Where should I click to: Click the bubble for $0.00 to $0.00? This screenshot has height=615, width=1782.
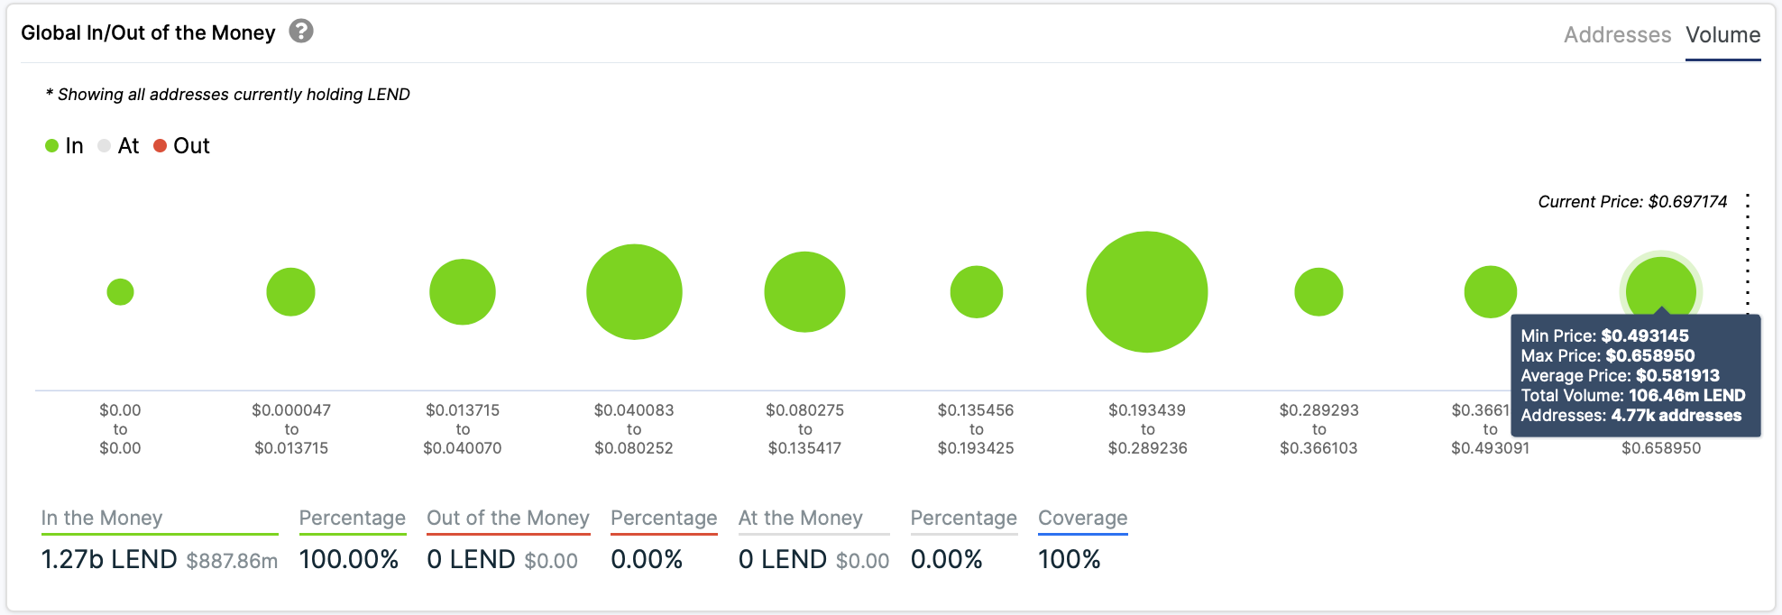120,292
